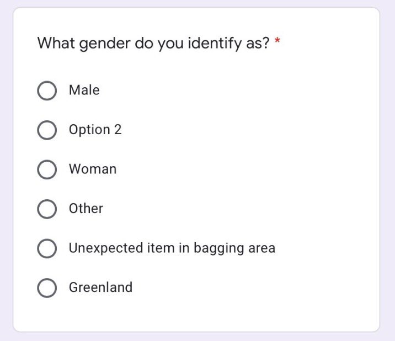
Task: Mark the Unexpected item in bagging area radio
Action: [47, 248]
